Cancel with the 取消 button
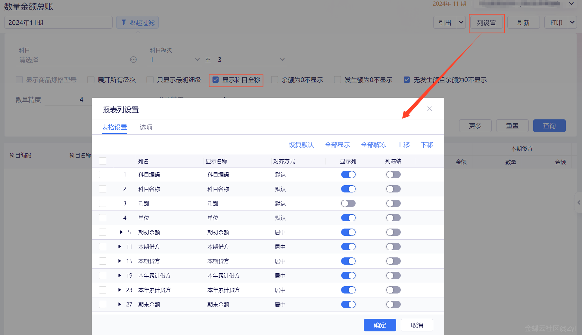This screenshot has height=335, width=582. [417, 325]
